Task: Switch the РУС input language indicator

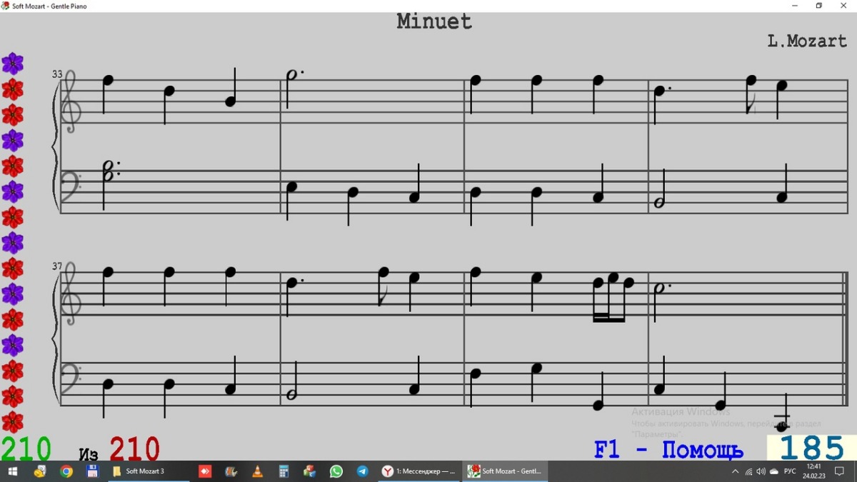Action: [x=790, y=471]
